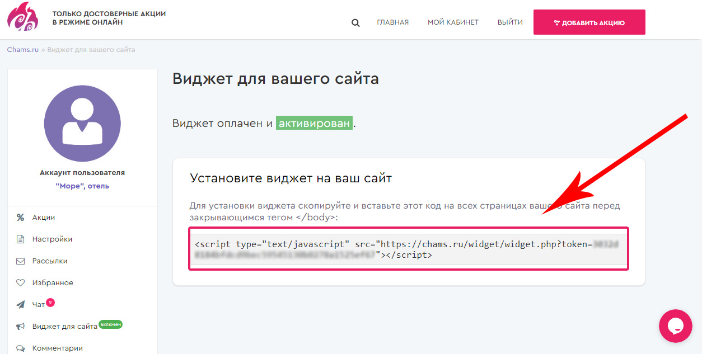Click the ДОБАВИТЬ АКЦИЮ button
This screenshot has height=354, width=702.
(x=589, y=22)
